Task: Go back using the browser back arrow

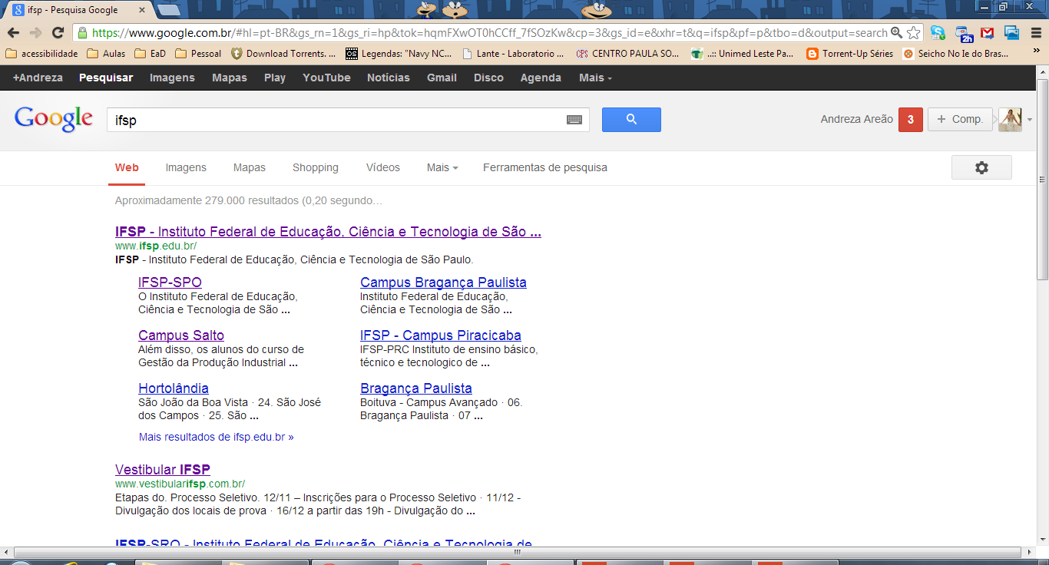Action: [x=13, y=33]
